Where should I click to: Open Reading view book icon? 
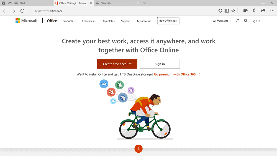(x=227, y=11)
